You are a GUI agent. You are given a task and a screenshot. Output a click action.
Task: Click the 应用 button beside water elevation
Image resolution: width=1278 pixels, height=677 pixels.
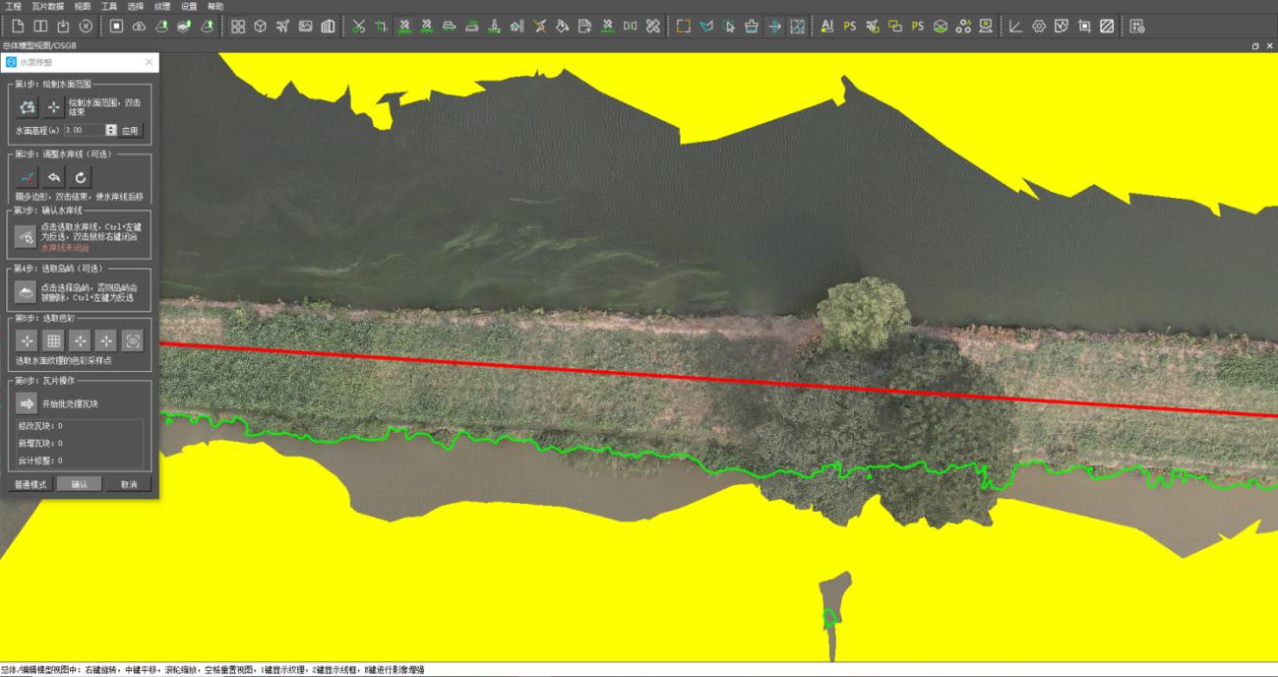131,130
